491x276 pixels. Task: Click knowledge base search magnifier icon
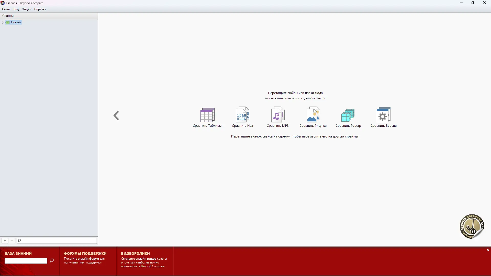[52, 260]
